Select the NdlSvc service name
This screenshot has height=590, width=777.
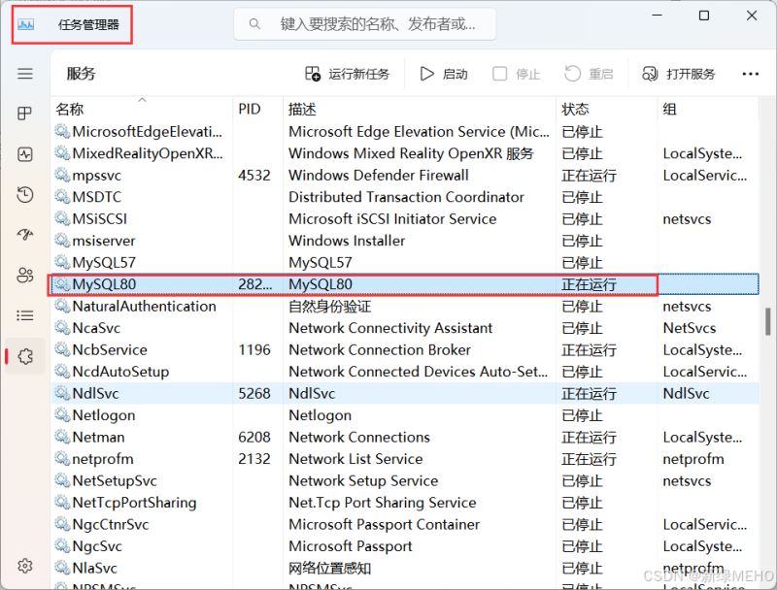pyautogui.click(x=95, y=394)
